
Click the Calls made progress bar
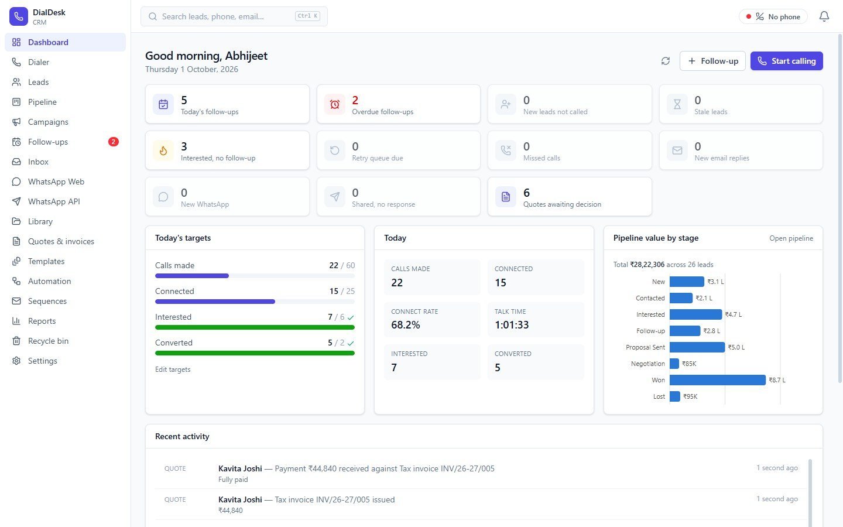click(x=255, y=276)
